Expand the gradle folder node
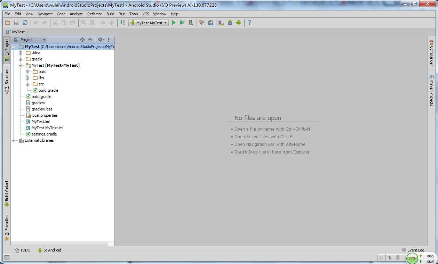 [20, 59]
